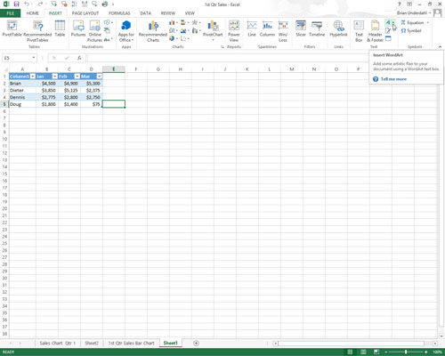Image resolution: width=445 pixels, height=356 pixels.
Task: Switch to Sheet2 worksheet tab
Action: click(92, 343)
